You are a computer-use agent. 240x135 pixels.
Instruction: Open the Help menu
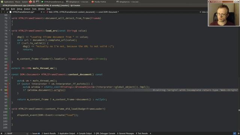pos(48,9)
